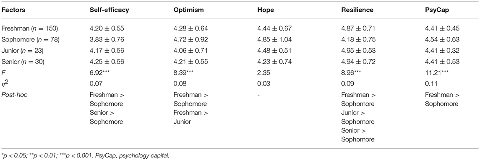The width and height of the screenshot is (480, 160).
Task: Select the PsyCap column header
Action: click(435, 10)
